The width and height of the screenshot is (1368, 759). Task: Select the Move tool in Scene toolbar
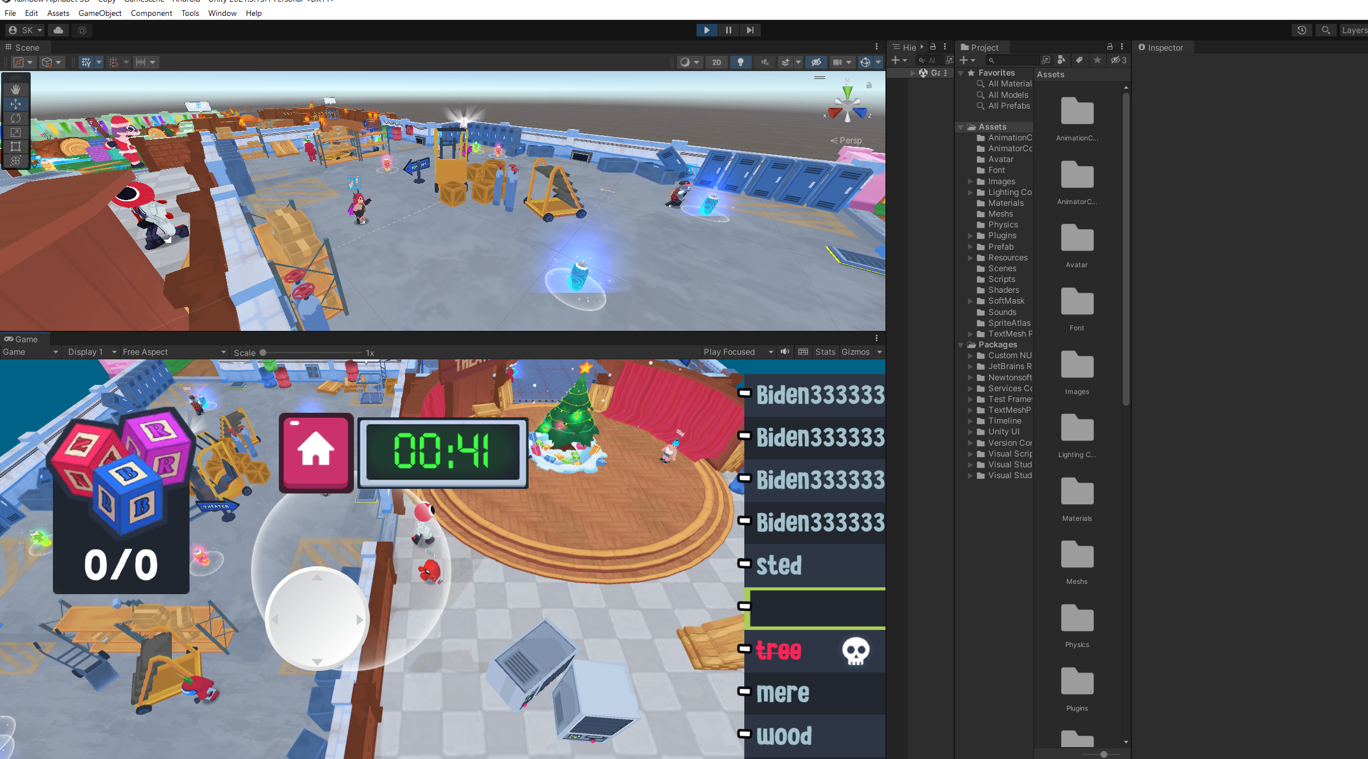pyautogui.click(x=15, y=103)
